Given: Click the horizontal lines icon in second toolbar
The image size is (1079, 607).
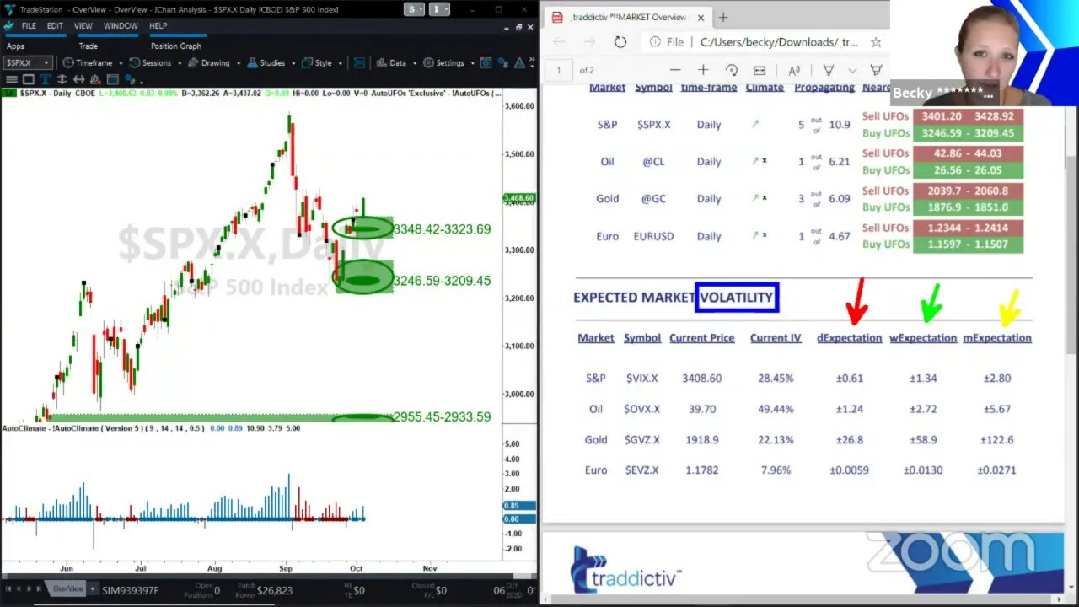Looking at the screenshot, I should tap(12, 80).
